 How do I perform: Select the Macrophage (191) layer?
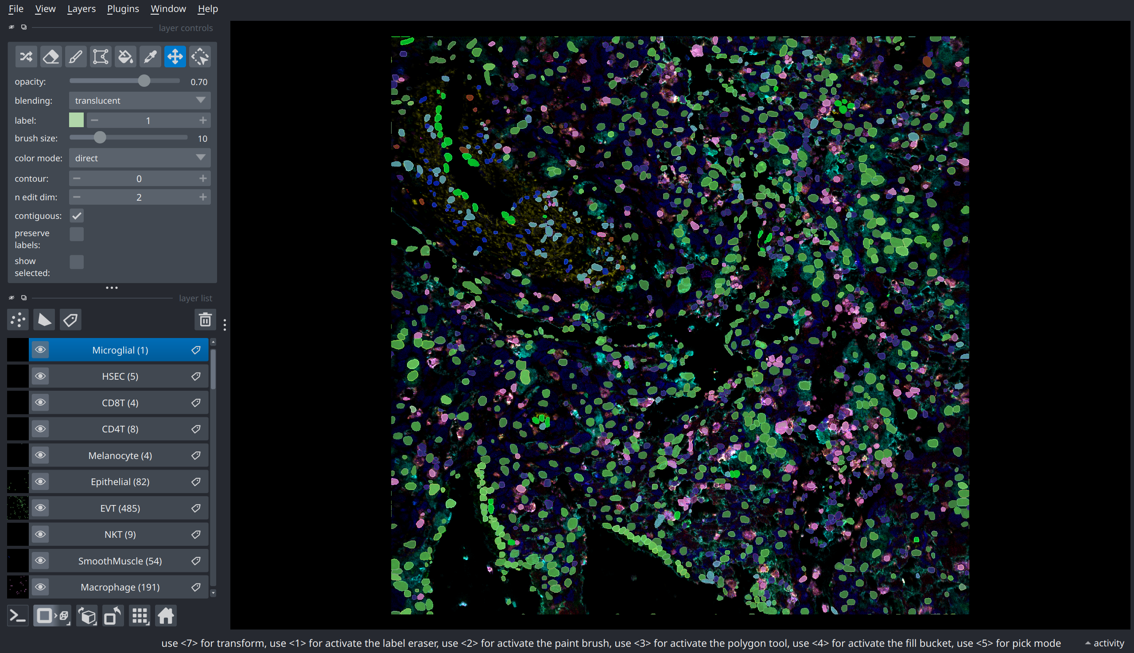coord(119,587)
